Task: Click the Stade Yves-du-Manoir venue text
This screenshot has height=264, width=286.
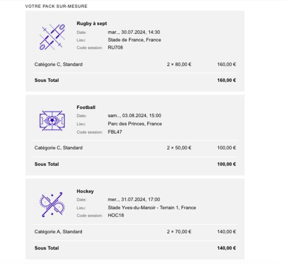Action: pos(152,208)
